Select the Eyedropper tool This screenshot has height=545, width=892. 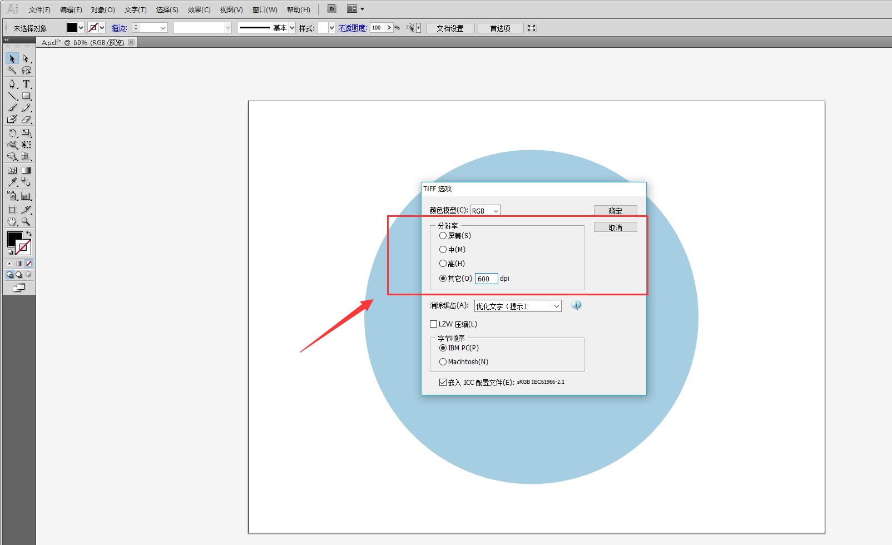click(x=12, y=182)
